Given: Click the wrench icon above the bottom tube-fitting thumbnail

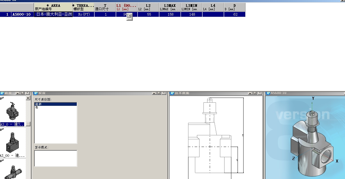Looking at the screenshot, I should [2, 160].
